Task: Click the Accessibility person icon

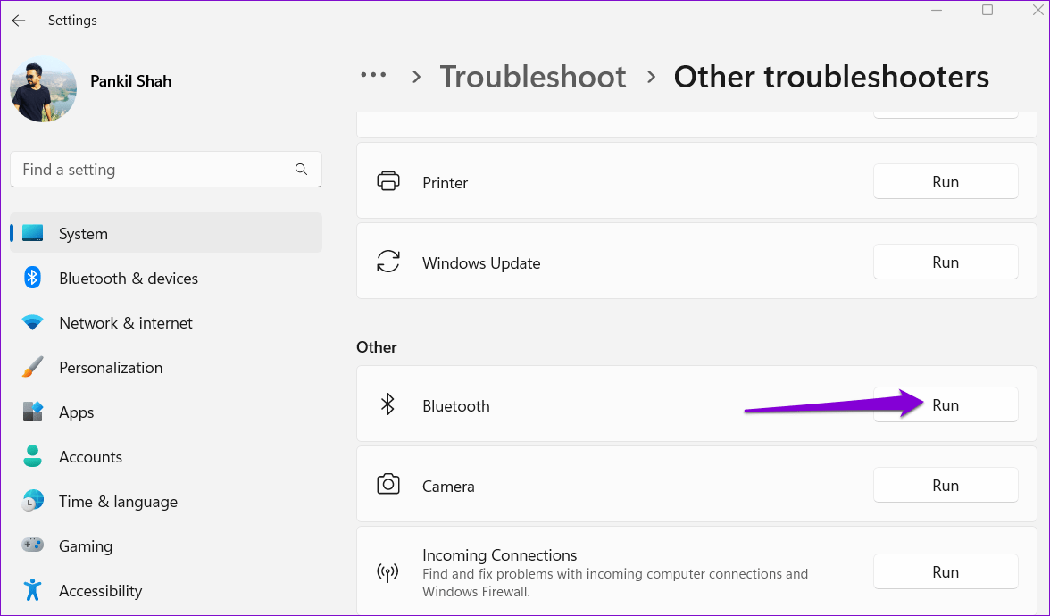Action: (33, 590)
